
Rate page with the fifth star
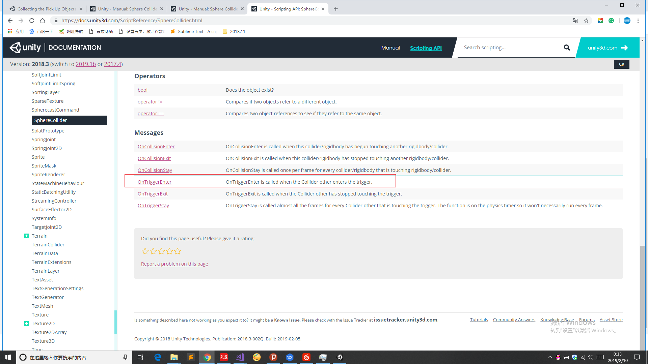click(x=178, y=251)
